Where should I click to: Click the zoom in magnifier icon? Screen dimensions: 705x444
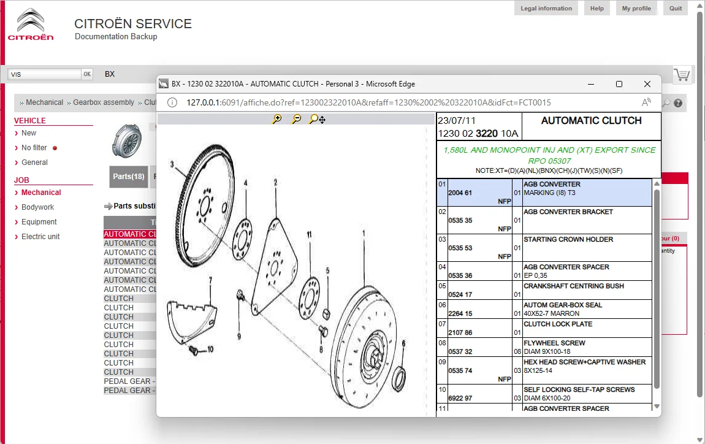pyautogui.click(x=277, y=119)
